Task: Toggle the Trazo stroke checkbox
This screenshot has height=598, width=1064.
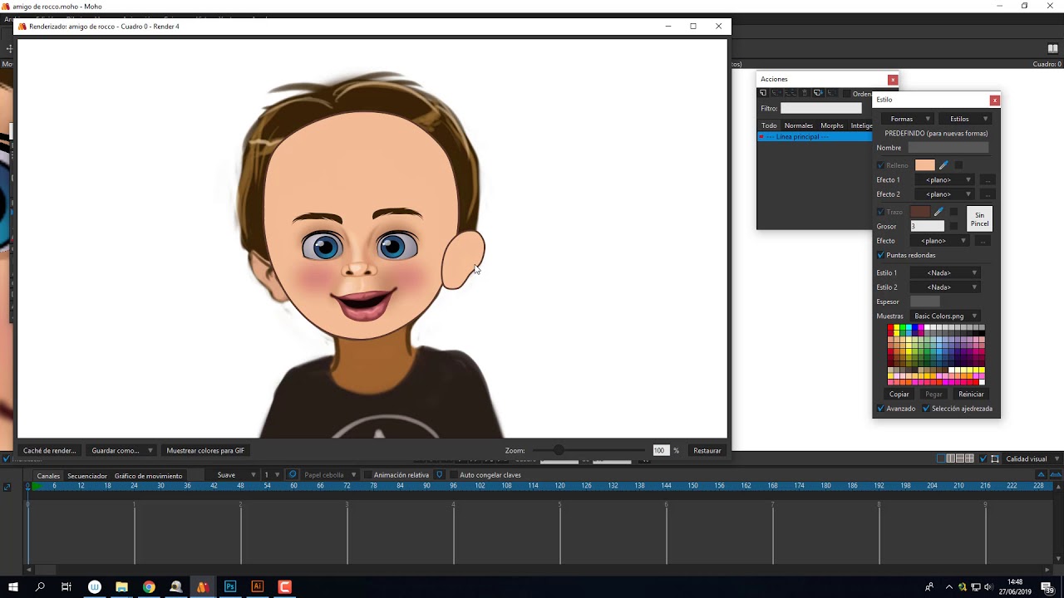Action: tap(881, 212)
